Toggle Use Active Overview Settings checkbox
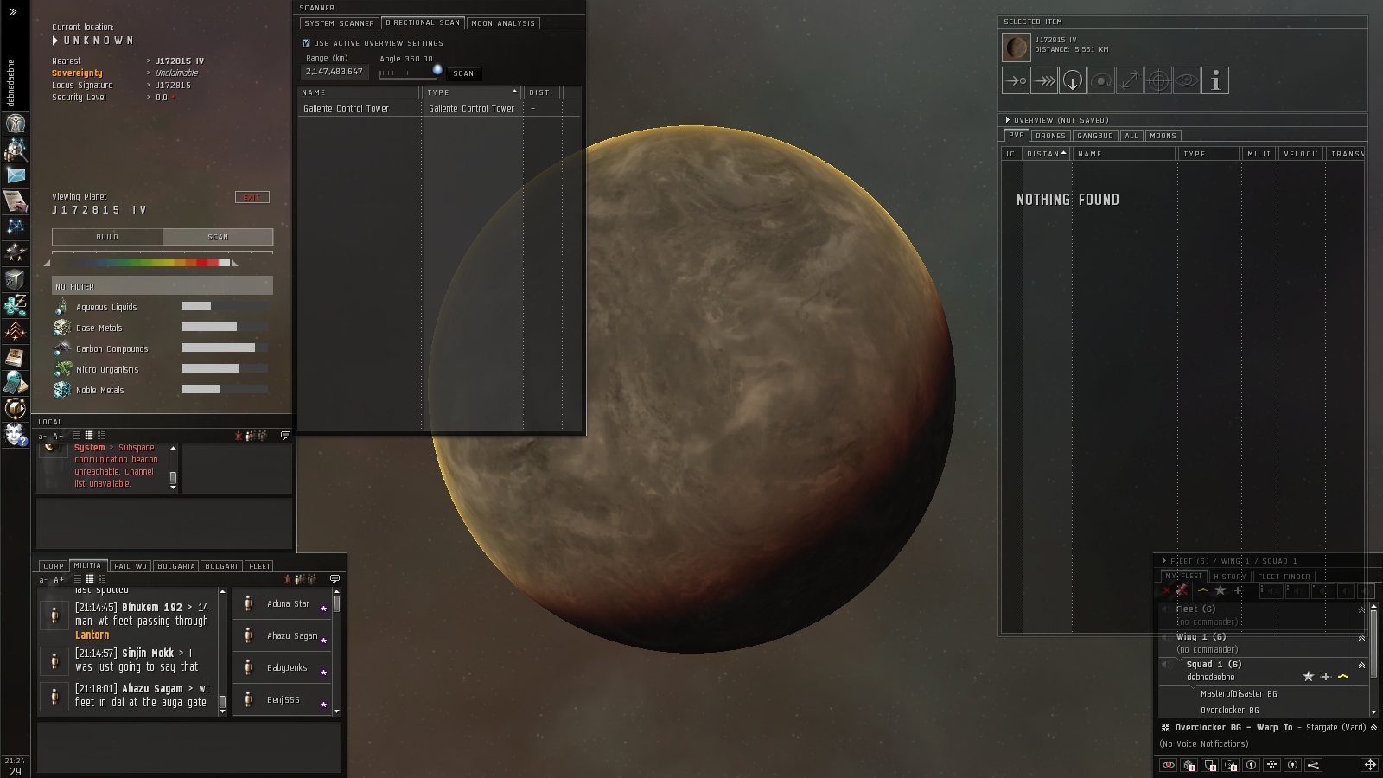Image resolution: width=1383 pixels, height=778 pixels. (x=306, y=43)
